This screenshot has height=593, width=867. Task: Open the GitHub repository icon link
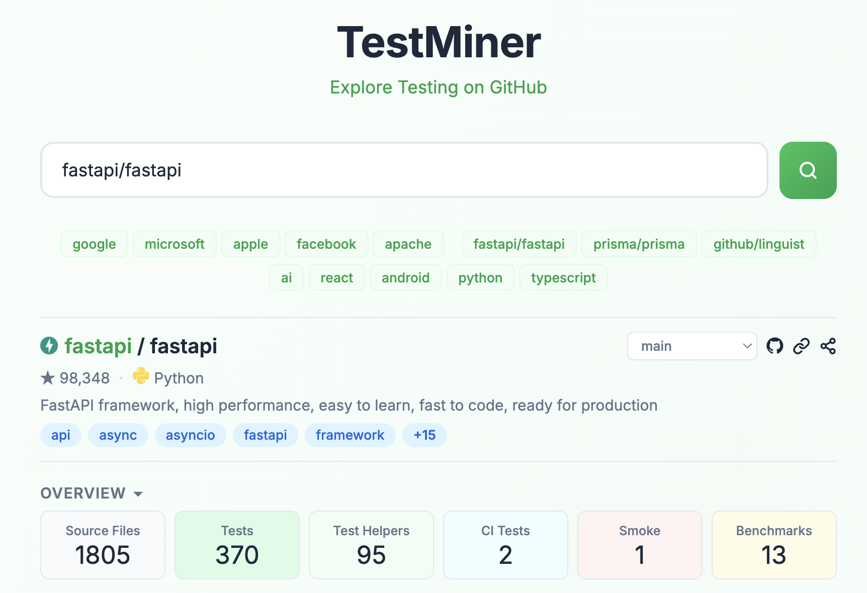pos(774,346)
